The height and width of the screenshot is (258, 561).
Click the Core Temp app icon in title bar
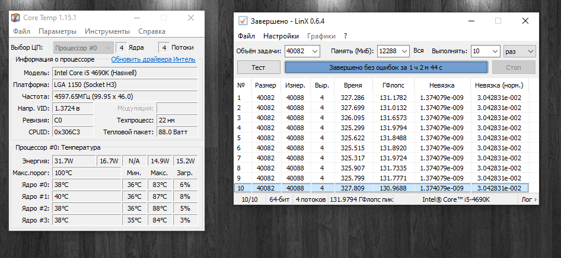15,18
